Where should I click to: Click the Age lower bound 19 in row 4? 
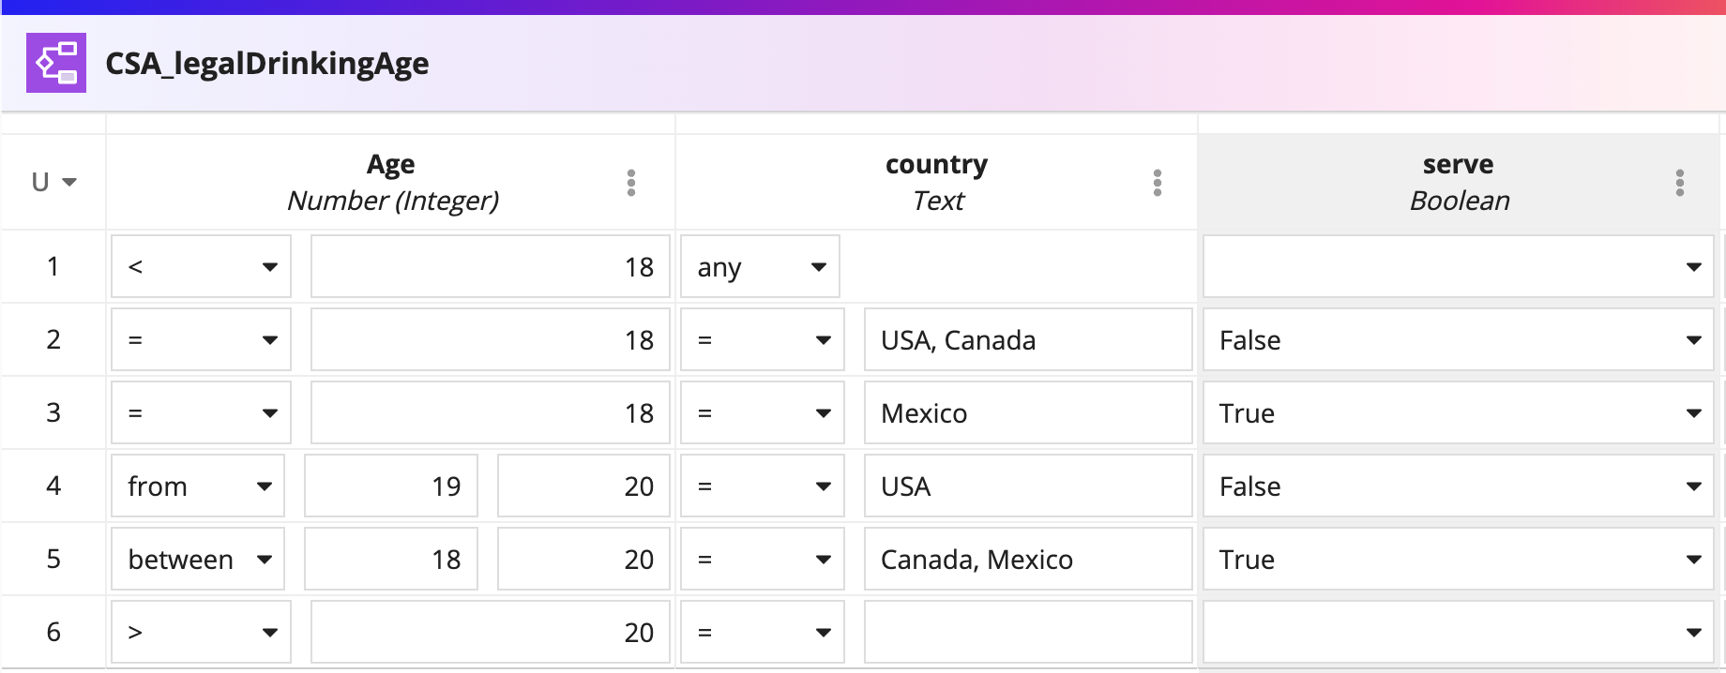(x=391, y=486)
